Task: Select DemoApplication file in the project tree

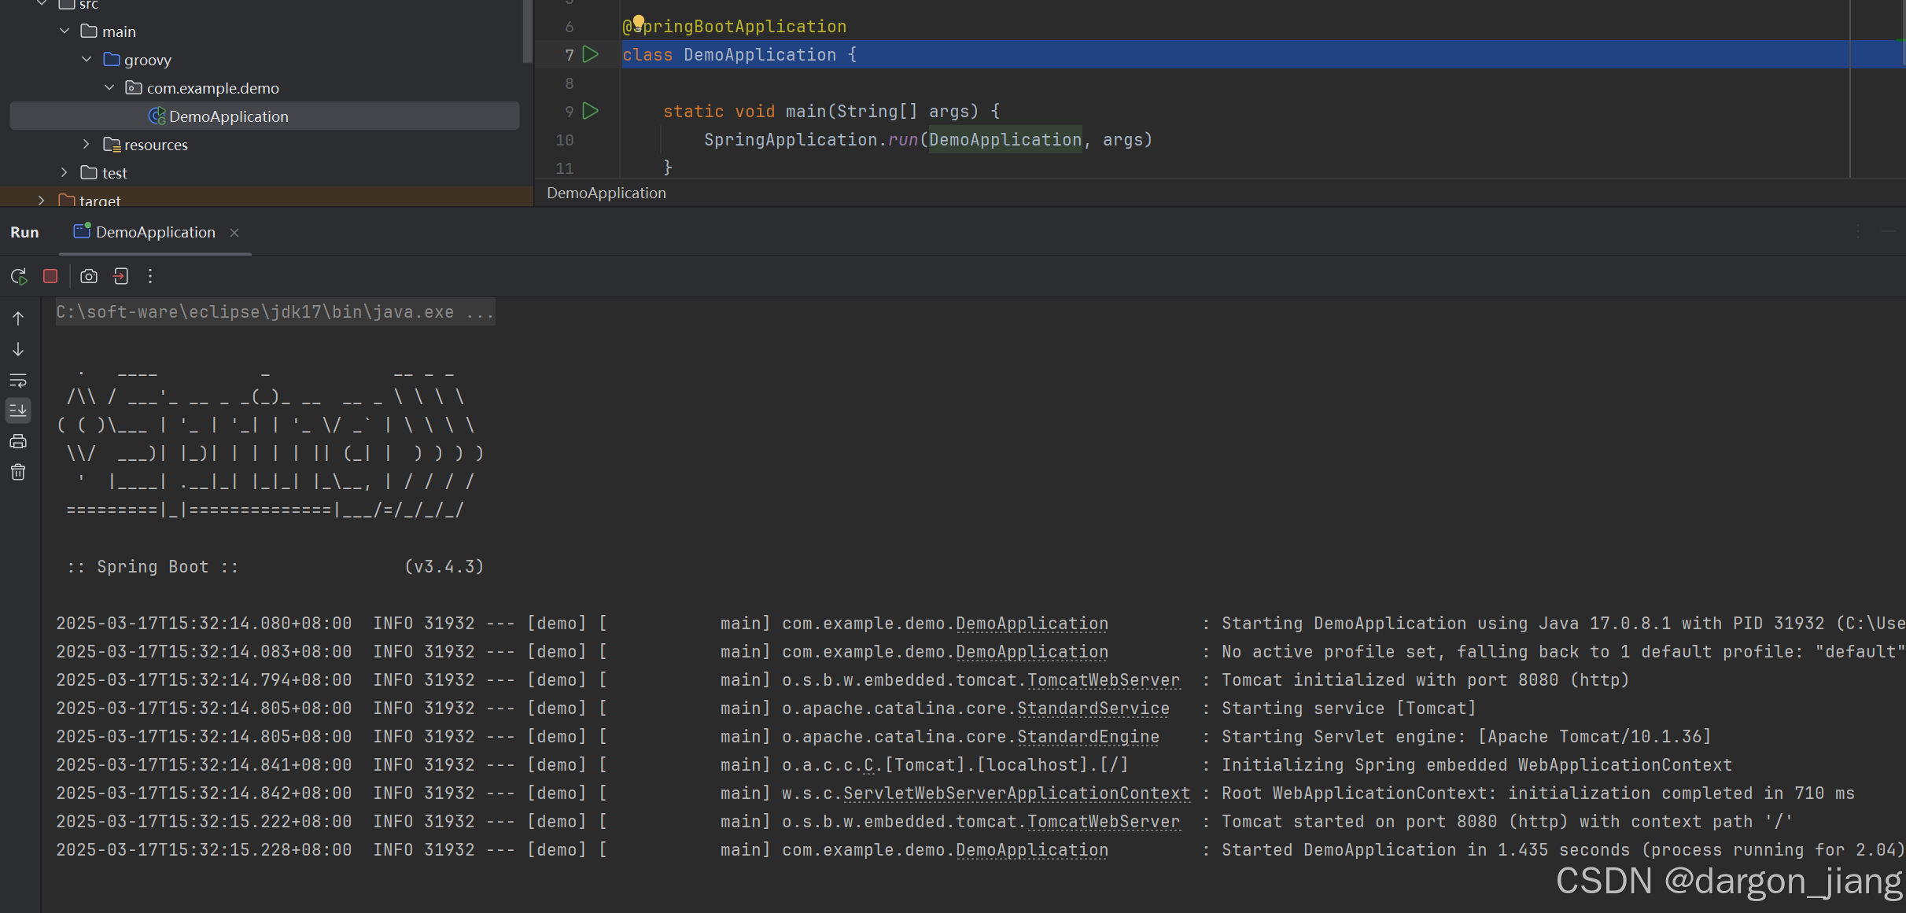Action: point(228,116)
